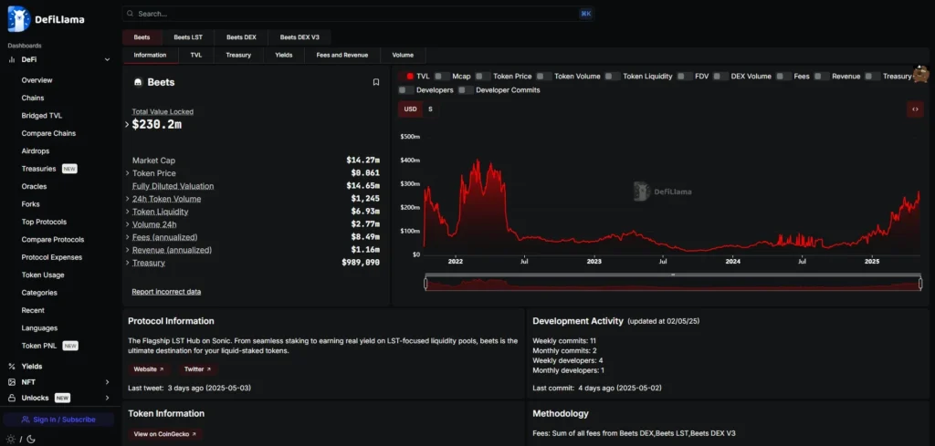Click the Unlocks padlock icon
This screenshot has width=935, height=446.
pyautogui.click(x=11, y=398)
